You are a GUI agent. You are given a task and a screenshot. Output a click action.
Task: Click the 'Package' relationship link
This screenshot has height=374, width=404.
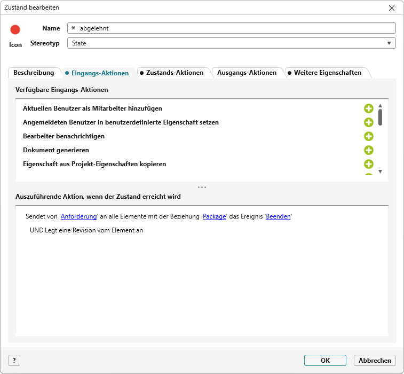click(x=215, y=216)
